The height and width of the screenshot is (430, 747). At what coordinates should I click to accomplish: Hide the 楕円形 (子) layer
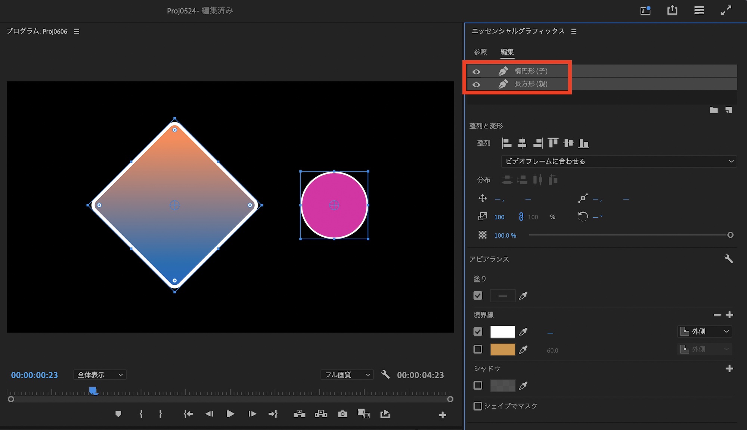coord(476,72)
